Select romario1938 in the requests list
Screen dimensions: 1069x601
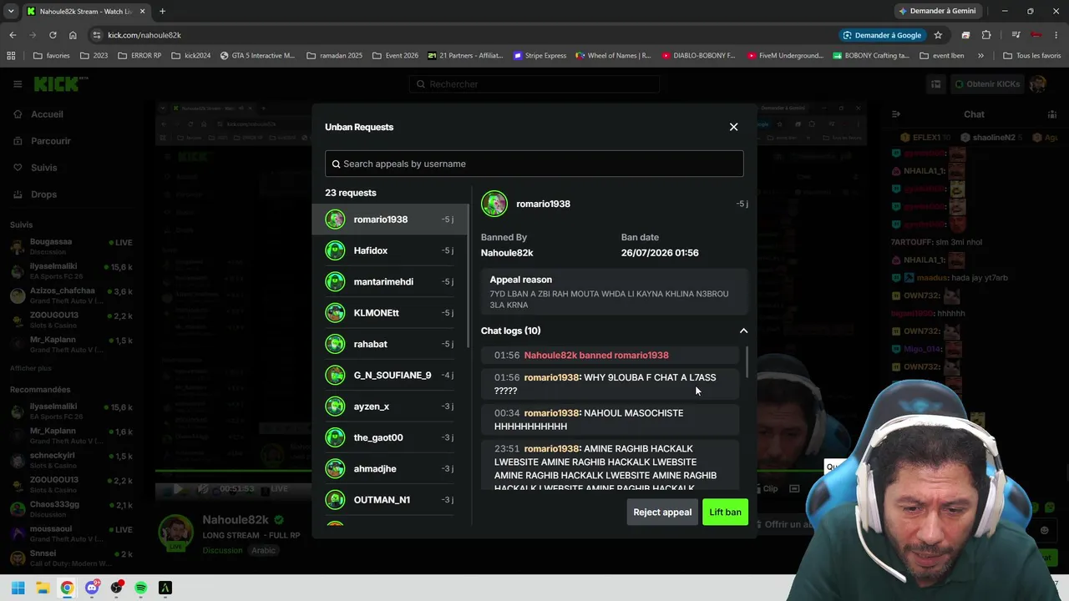click(391, 220)
